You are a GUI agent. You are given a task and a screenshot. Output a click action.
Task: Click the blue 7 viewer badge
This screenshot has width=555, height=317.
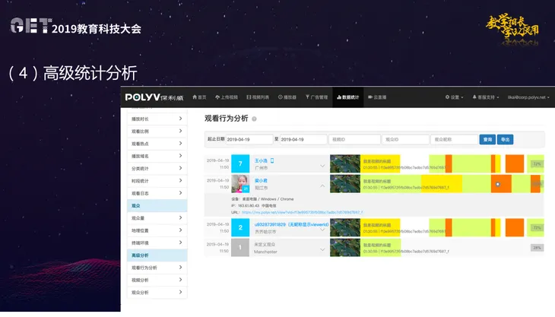coord(240,163)
